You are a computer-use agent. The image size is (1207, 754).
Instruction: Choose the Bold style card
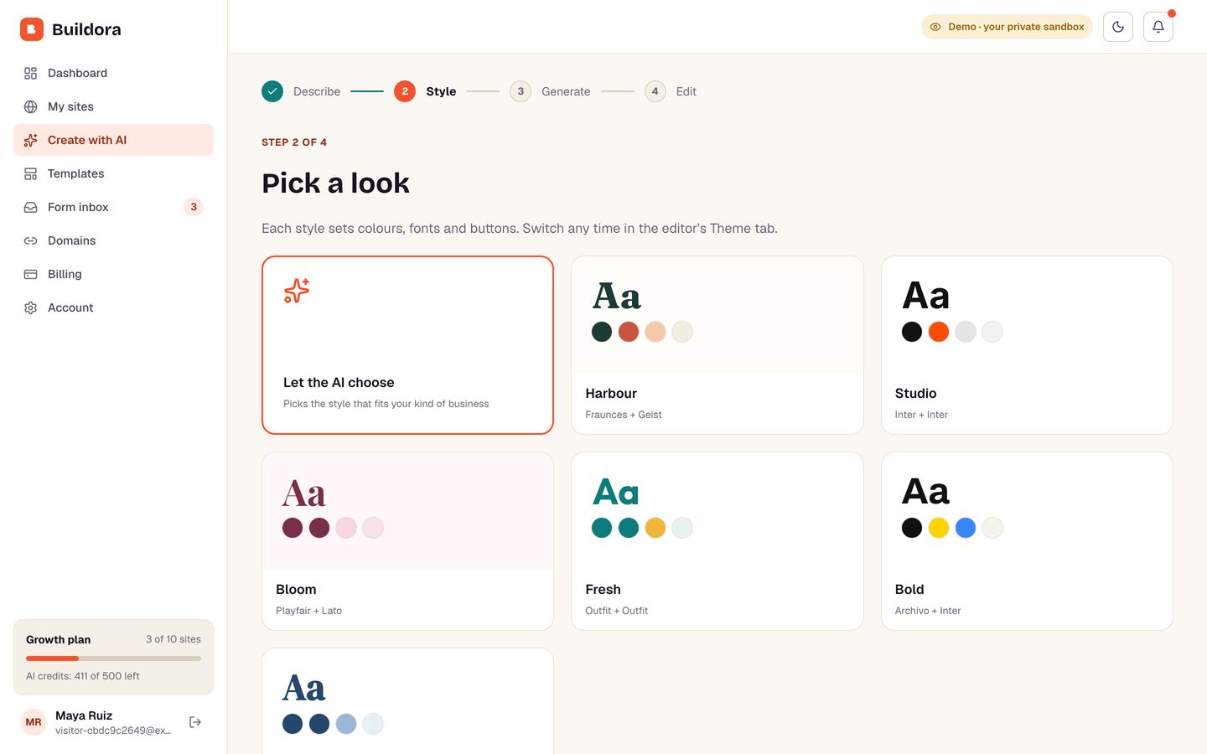point(1027,541)
